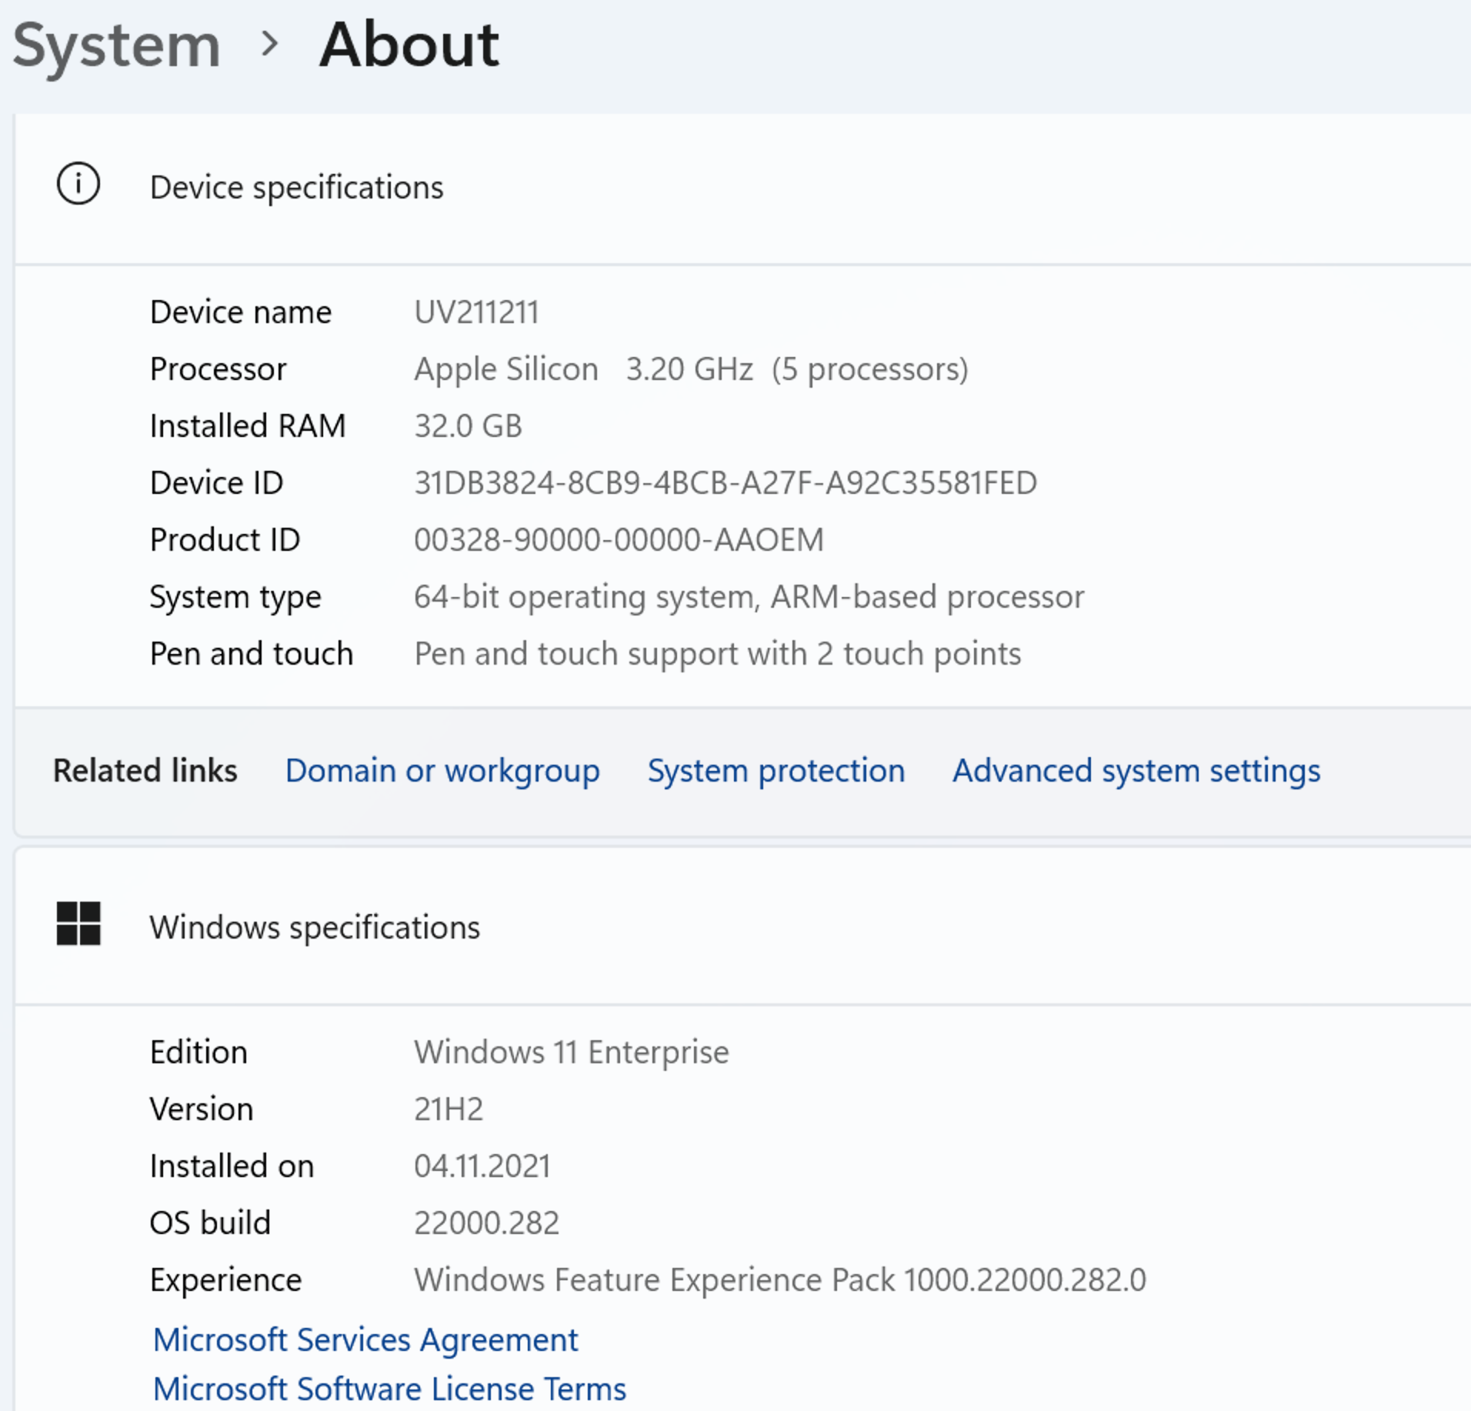Open Advanced system settings link
Viewport: 1471px width, 1411px height.
(x=1136, y=771)
